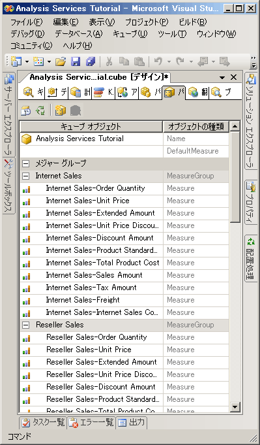This screenshot has height=445, width=260.
Task: Open the Undo history dropdown arrow
Action: click(x=169, y=61)
